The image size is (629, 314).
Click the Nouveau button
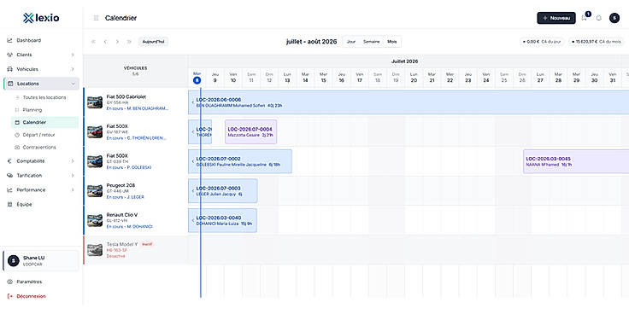tap(556, 18)
